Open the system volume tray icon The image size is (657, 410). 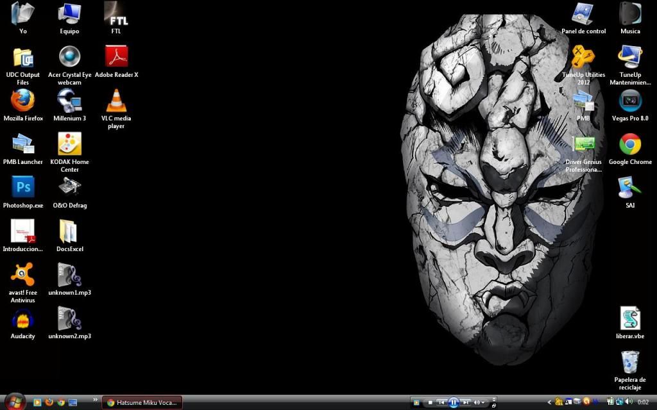click(629, 402)
